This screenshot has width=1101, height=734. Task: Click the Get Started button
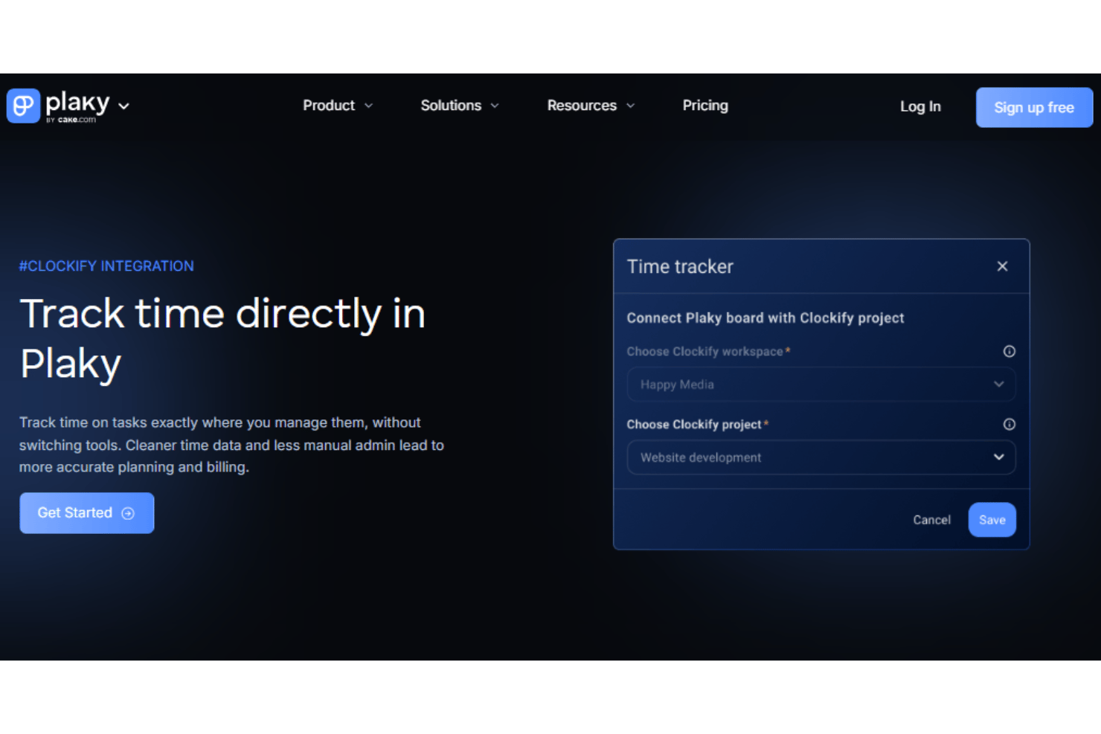point(86,513)
